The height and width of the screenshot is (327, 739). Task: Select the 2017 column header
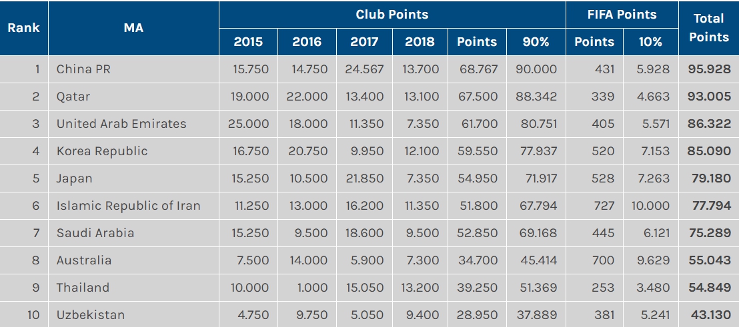coord(365,41)
